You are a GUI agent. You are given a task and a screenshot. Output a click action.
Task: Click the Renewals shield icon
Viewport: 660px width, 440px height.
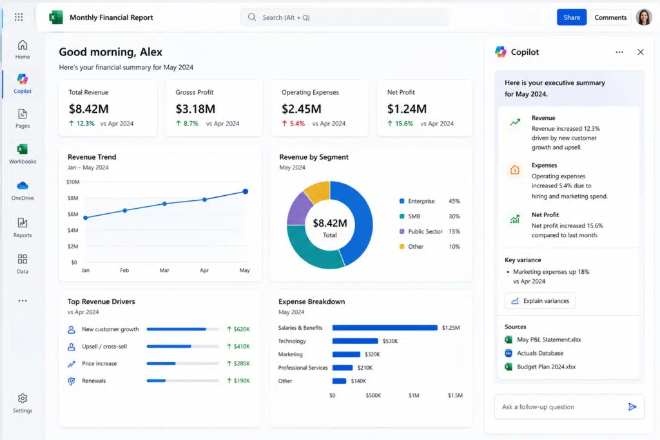point(72,381)
